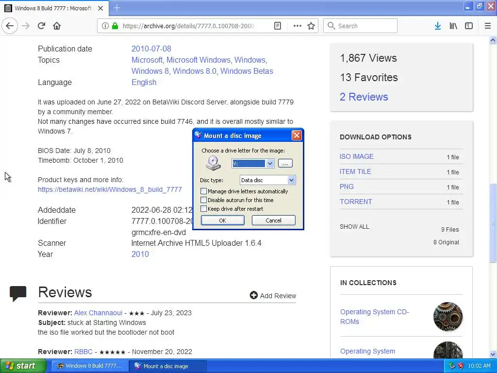Click the Operating System CD-ROMs collection thumbnail
The image size is (497, 373).
(x=448, y=317)
